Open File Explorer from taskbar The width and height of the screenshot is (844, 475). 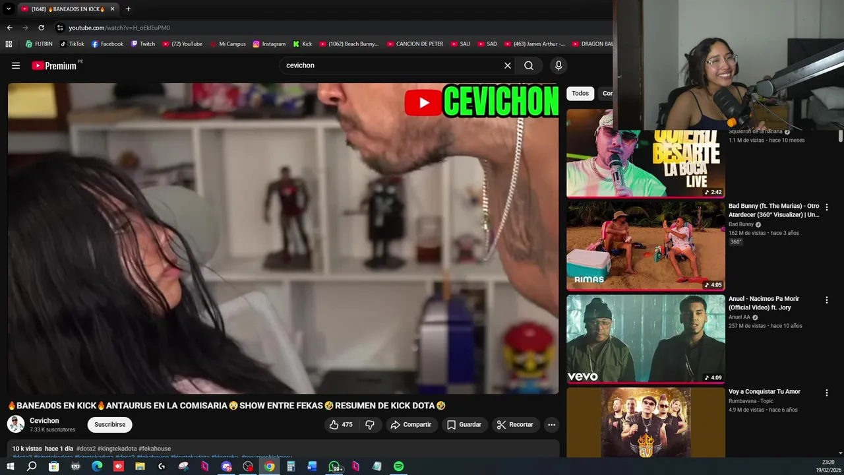140,466
